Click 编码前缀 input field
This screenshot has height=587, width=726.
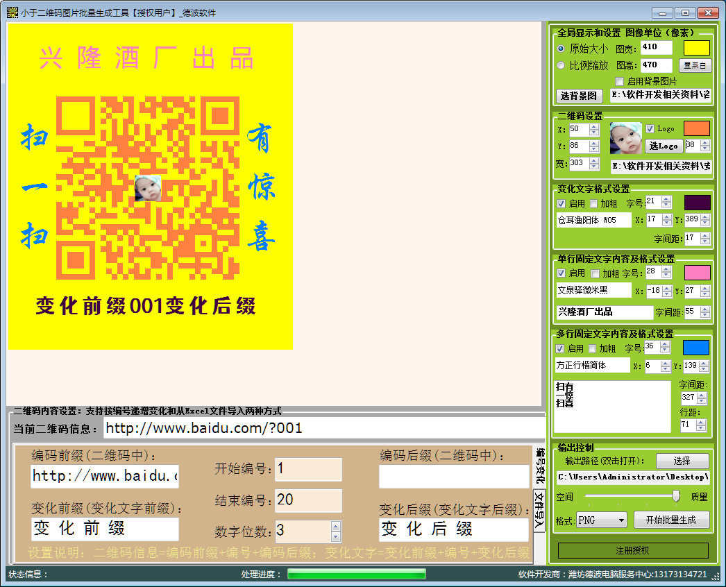point(105,477)
